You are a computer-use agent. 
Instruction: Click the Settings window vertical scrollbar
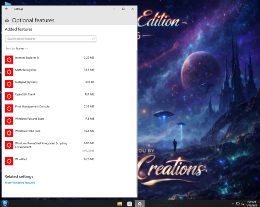(137, 122)
